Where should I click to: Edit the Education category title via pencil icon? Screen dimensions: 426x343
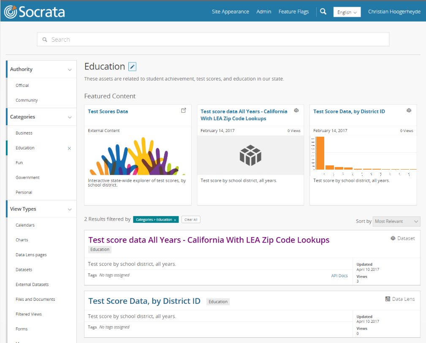(132, 66)
